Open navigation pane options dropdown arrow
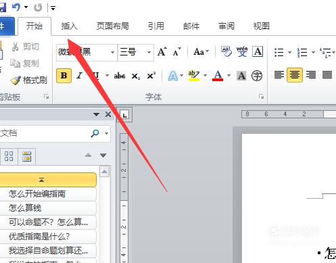The height and width of the screenshot is (263, 336). click(x=97, y=114)
